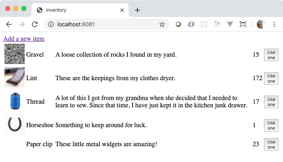Go back to previous page

coord(9,24)
